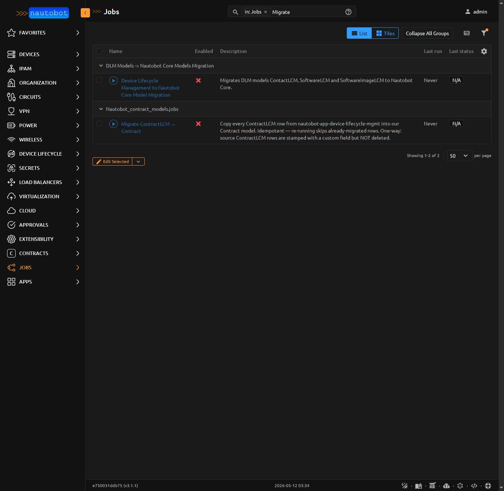Open documentation book icon in footer

419,486
